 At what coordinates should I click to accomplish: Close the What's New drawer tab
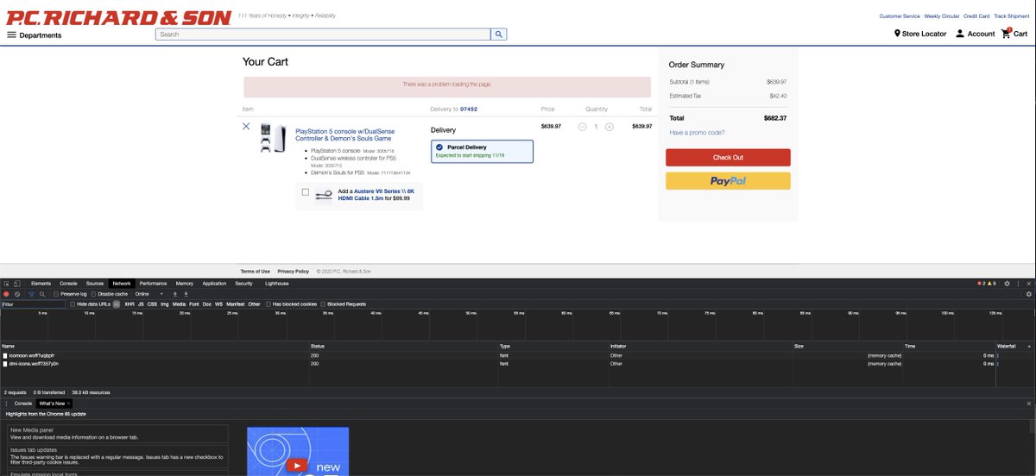[68, 404]
